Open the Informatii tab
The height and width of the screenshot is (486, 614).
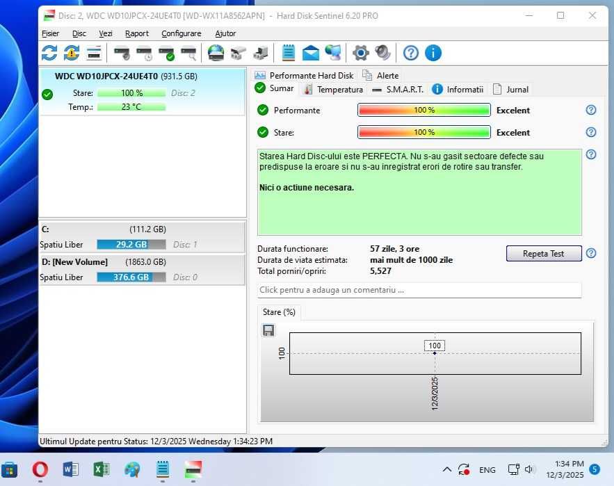tap(458, 90)
